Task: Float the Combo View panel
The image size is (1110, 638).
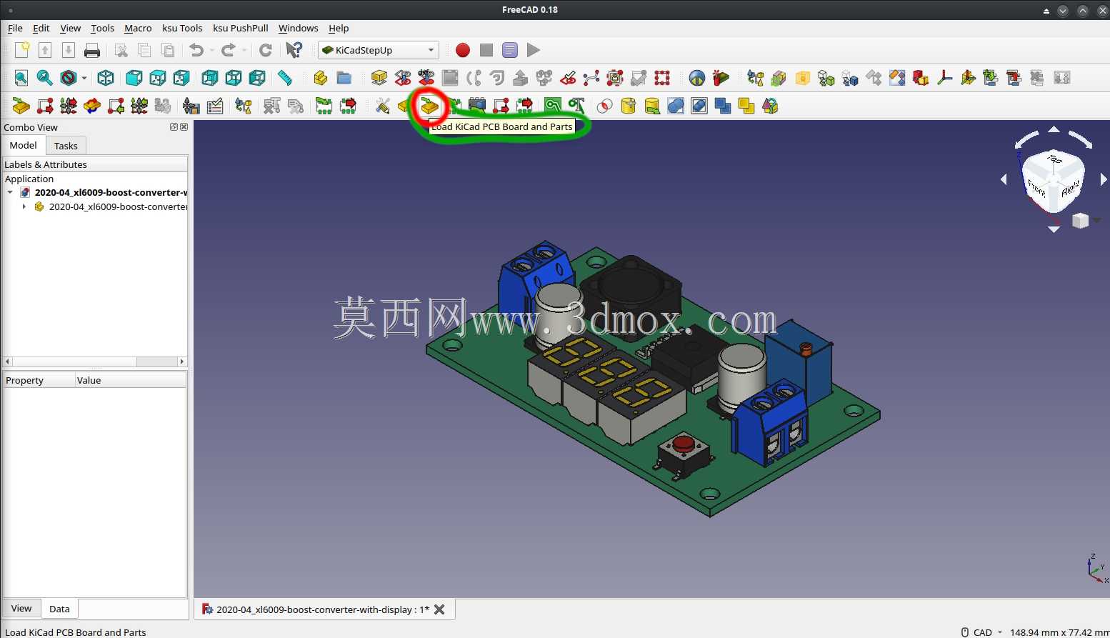Action: coord(174,126)
